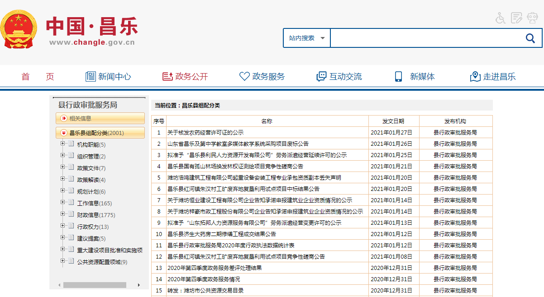Viewport: 544px width, 297px height.
Task: Open the 站内搜索 dropdown
Action: pos(307,38)
